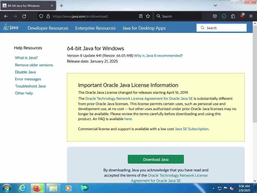
Task: Open the Java SE Subscription link
Action: click(191, 129)
